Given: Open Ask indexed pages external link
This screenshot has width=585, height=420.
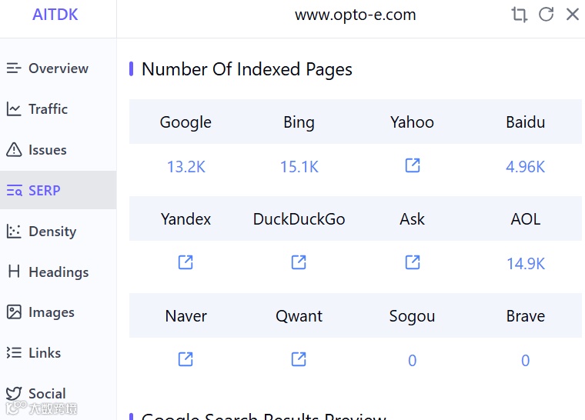Looking at the screenshot, I should pos(413,262).
